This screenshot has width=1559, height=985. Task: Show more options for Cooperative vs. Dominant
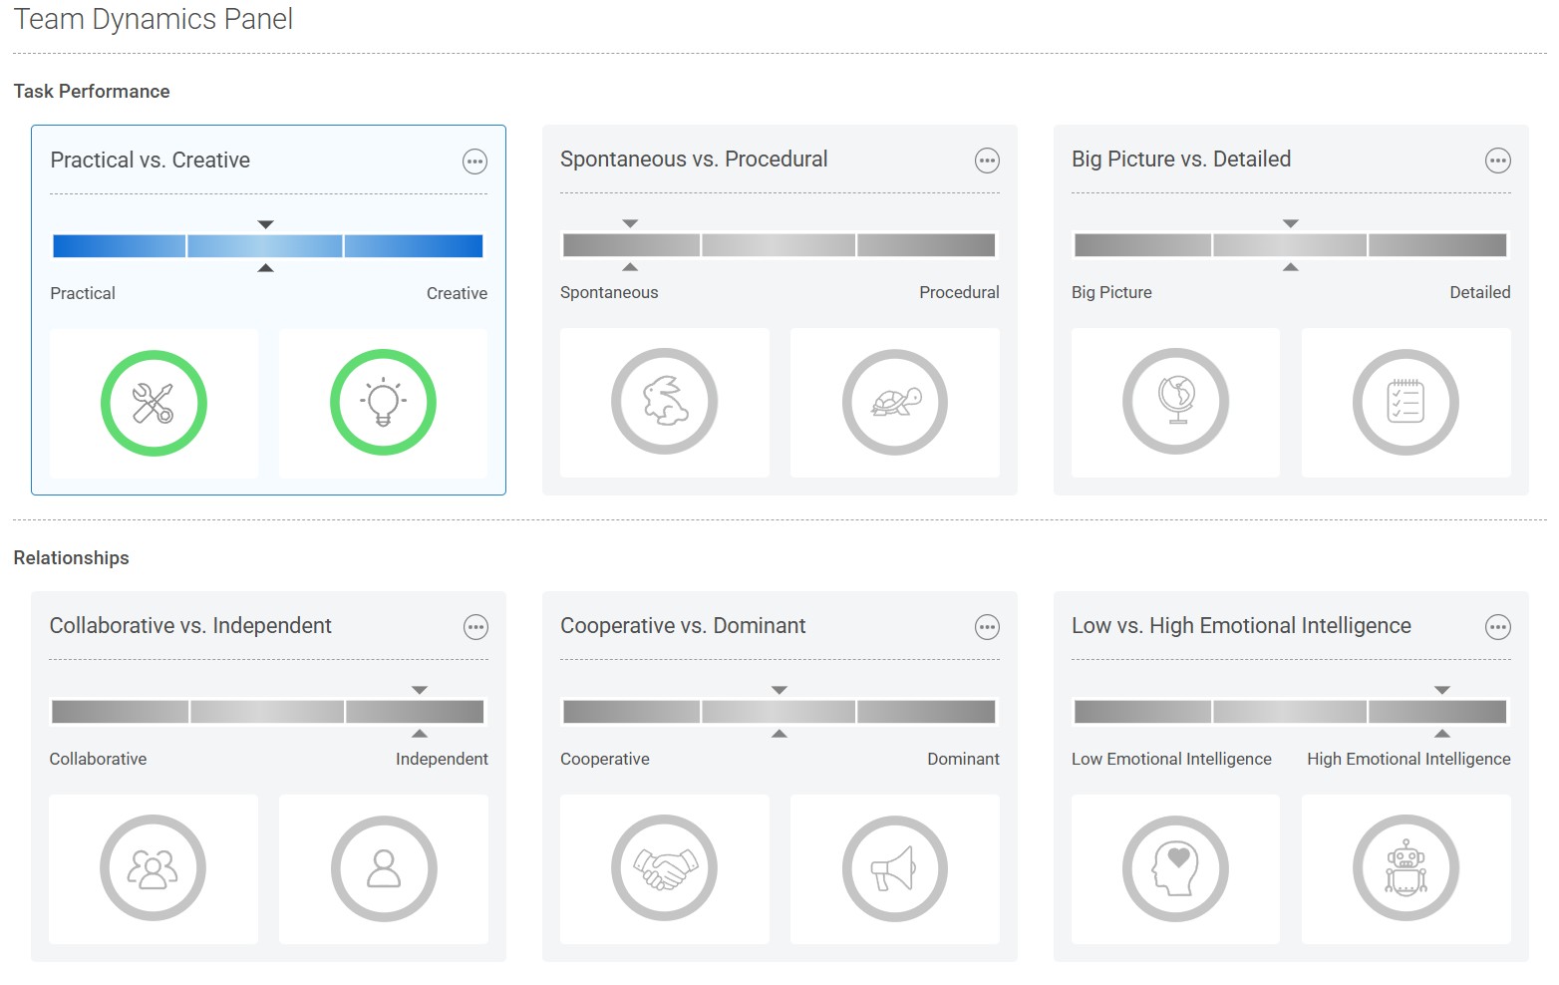[987, 627]
